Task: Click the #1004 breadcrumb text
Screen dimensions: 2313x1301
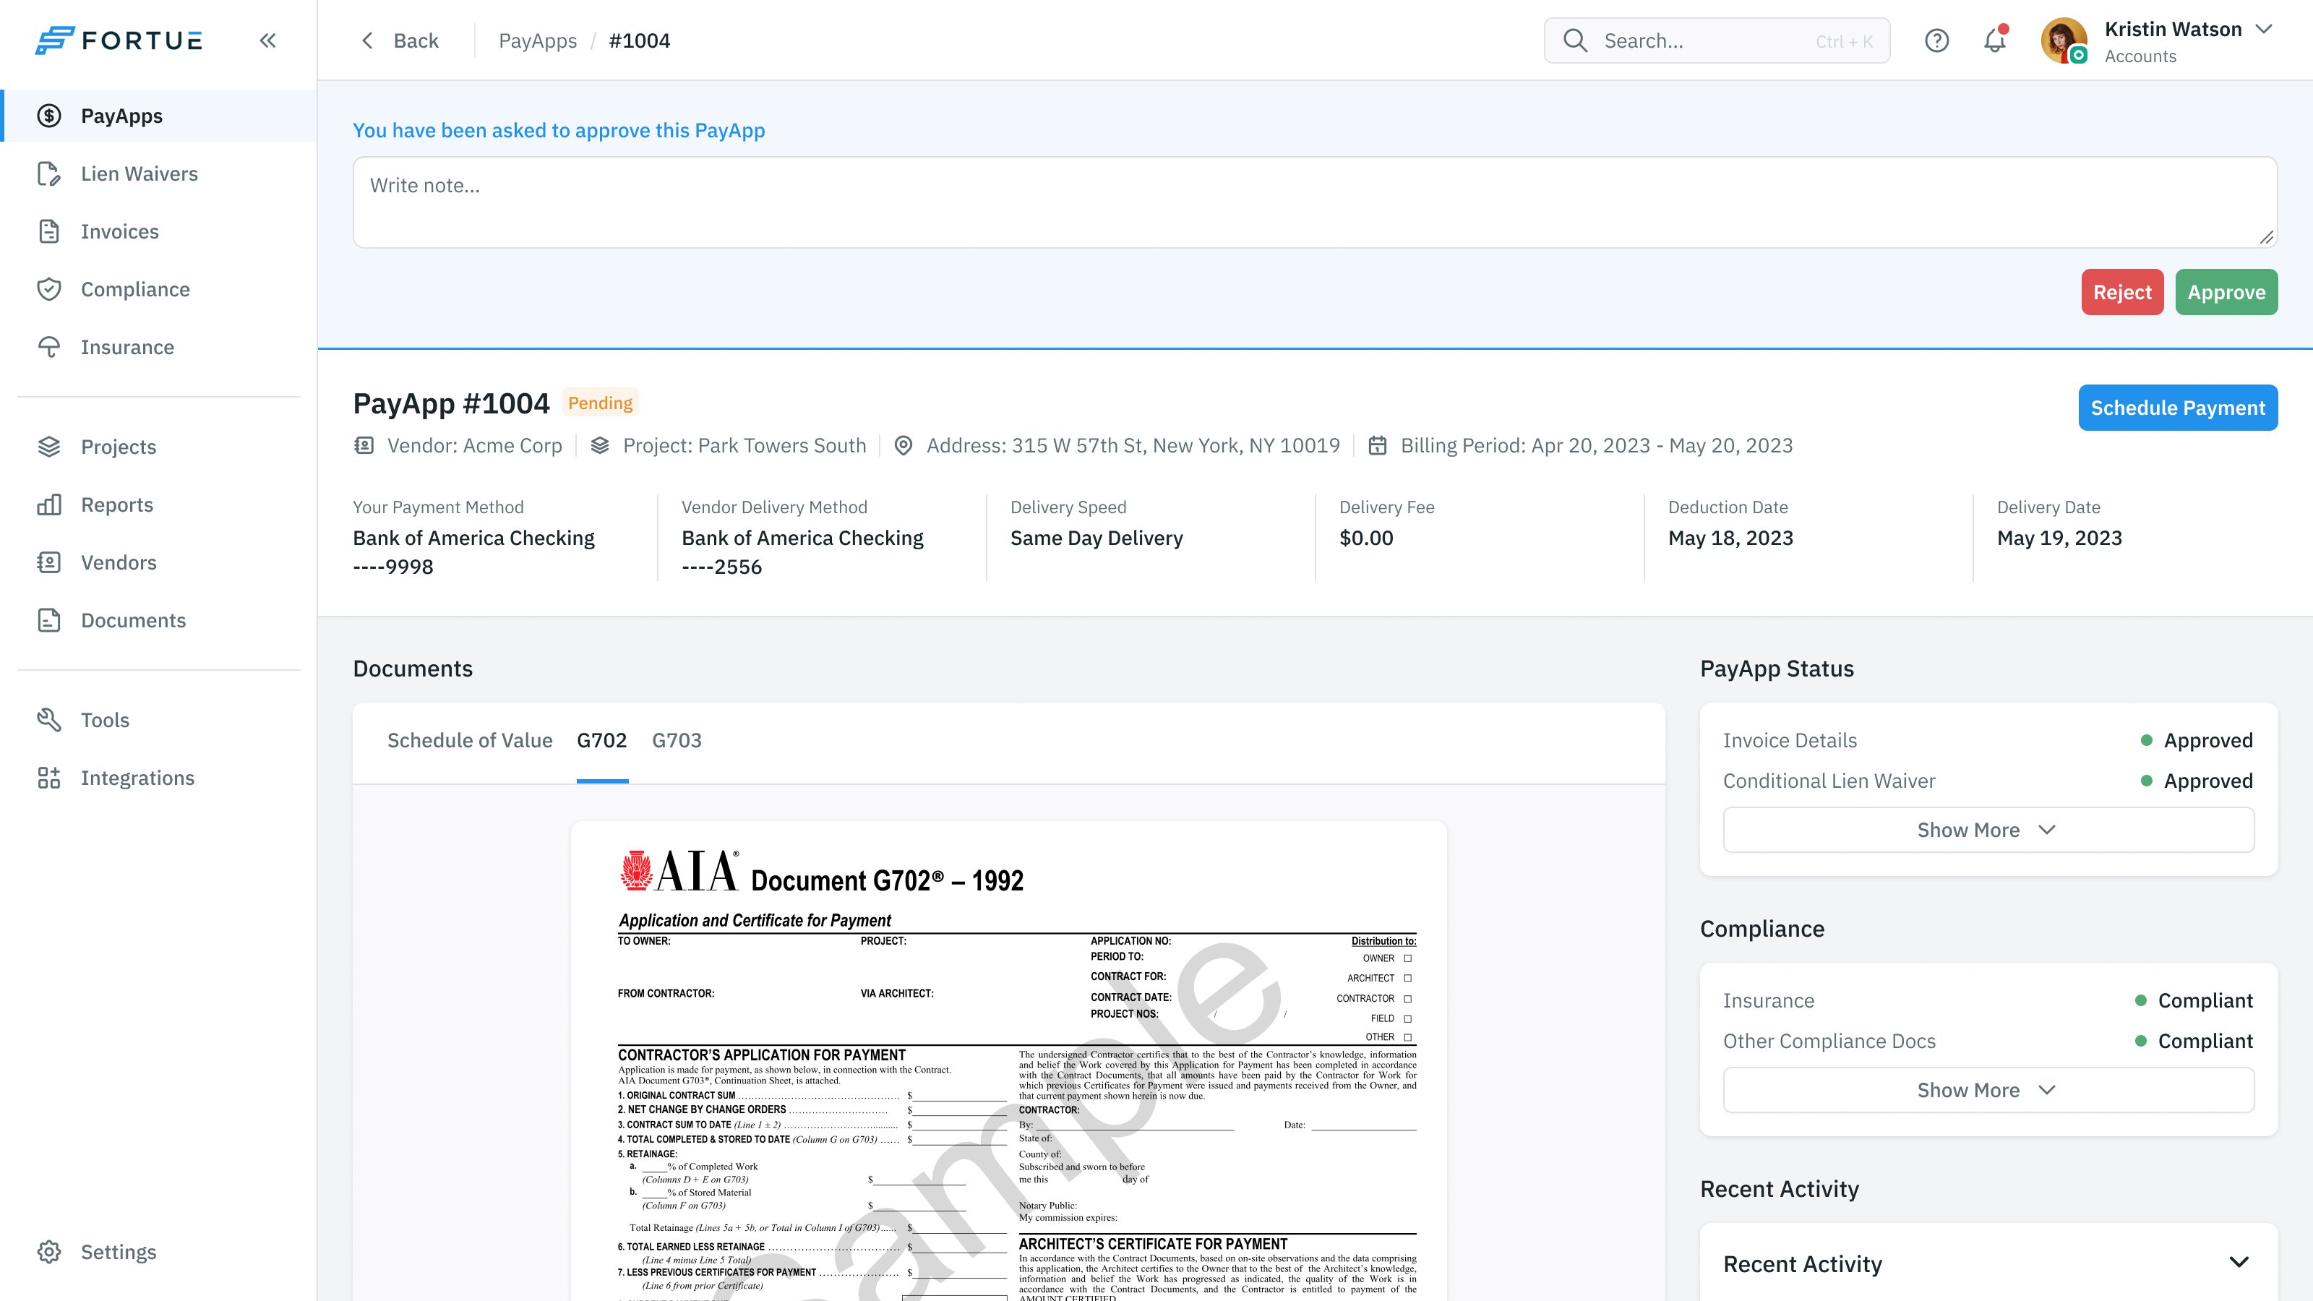Action: point(639,40)
